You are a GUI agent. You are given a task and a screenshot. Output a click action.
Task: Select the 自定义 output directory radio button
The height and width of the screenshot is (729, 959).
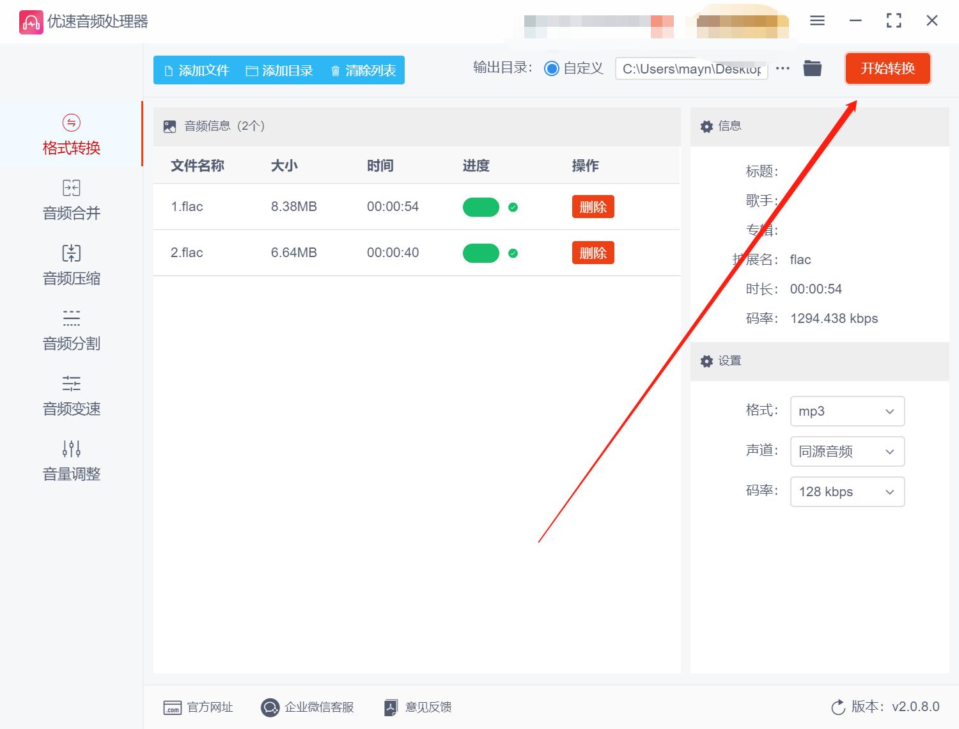pyautogui.click(x=552, y=68)
